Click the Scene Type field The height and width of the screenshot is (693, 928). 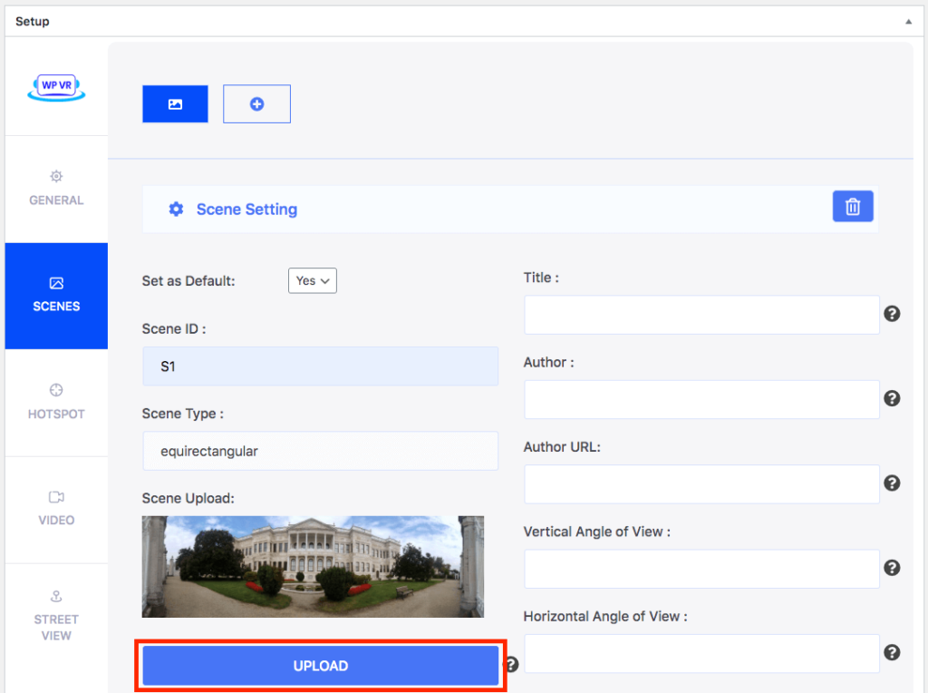click(x=320, y=451)
